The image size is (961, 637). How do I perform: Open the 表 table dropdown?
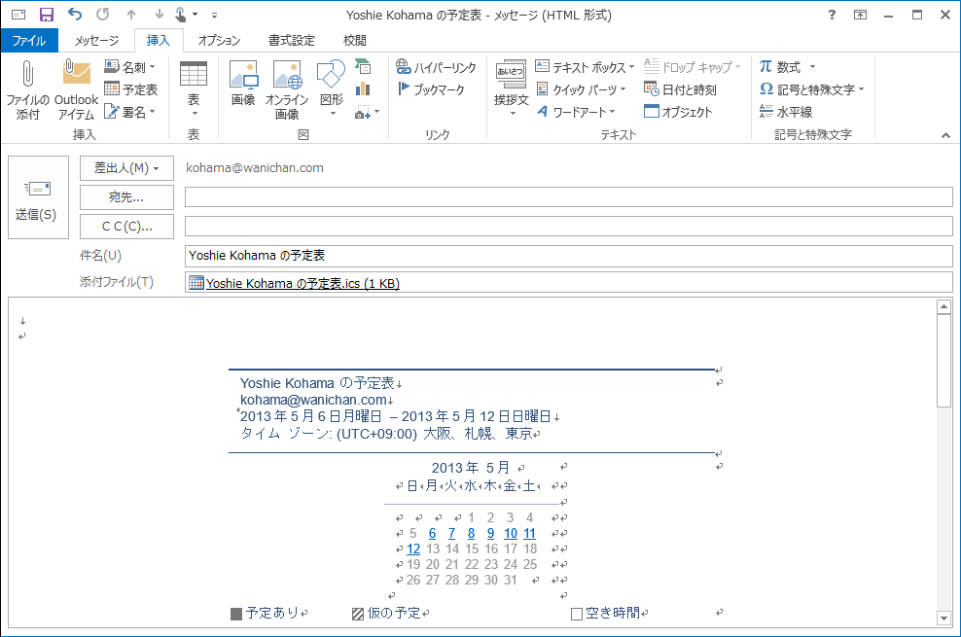tap(194, 89)
